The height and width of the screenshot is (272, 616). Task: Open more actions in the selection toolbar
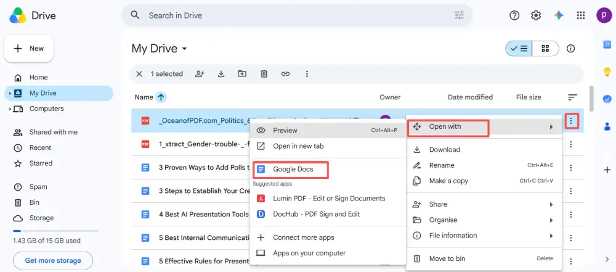click(307, 73)
